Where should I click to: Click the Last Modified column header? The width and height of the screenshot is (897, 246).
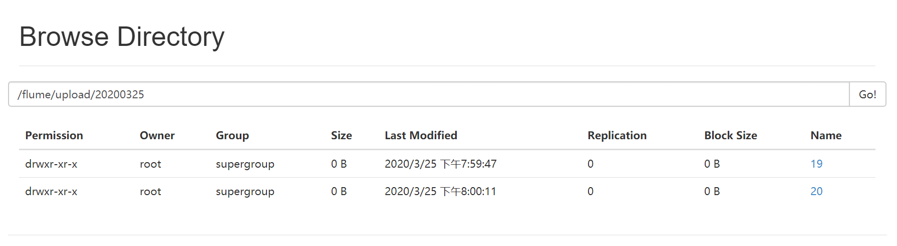pyautogui.click(x=421, y=135)
